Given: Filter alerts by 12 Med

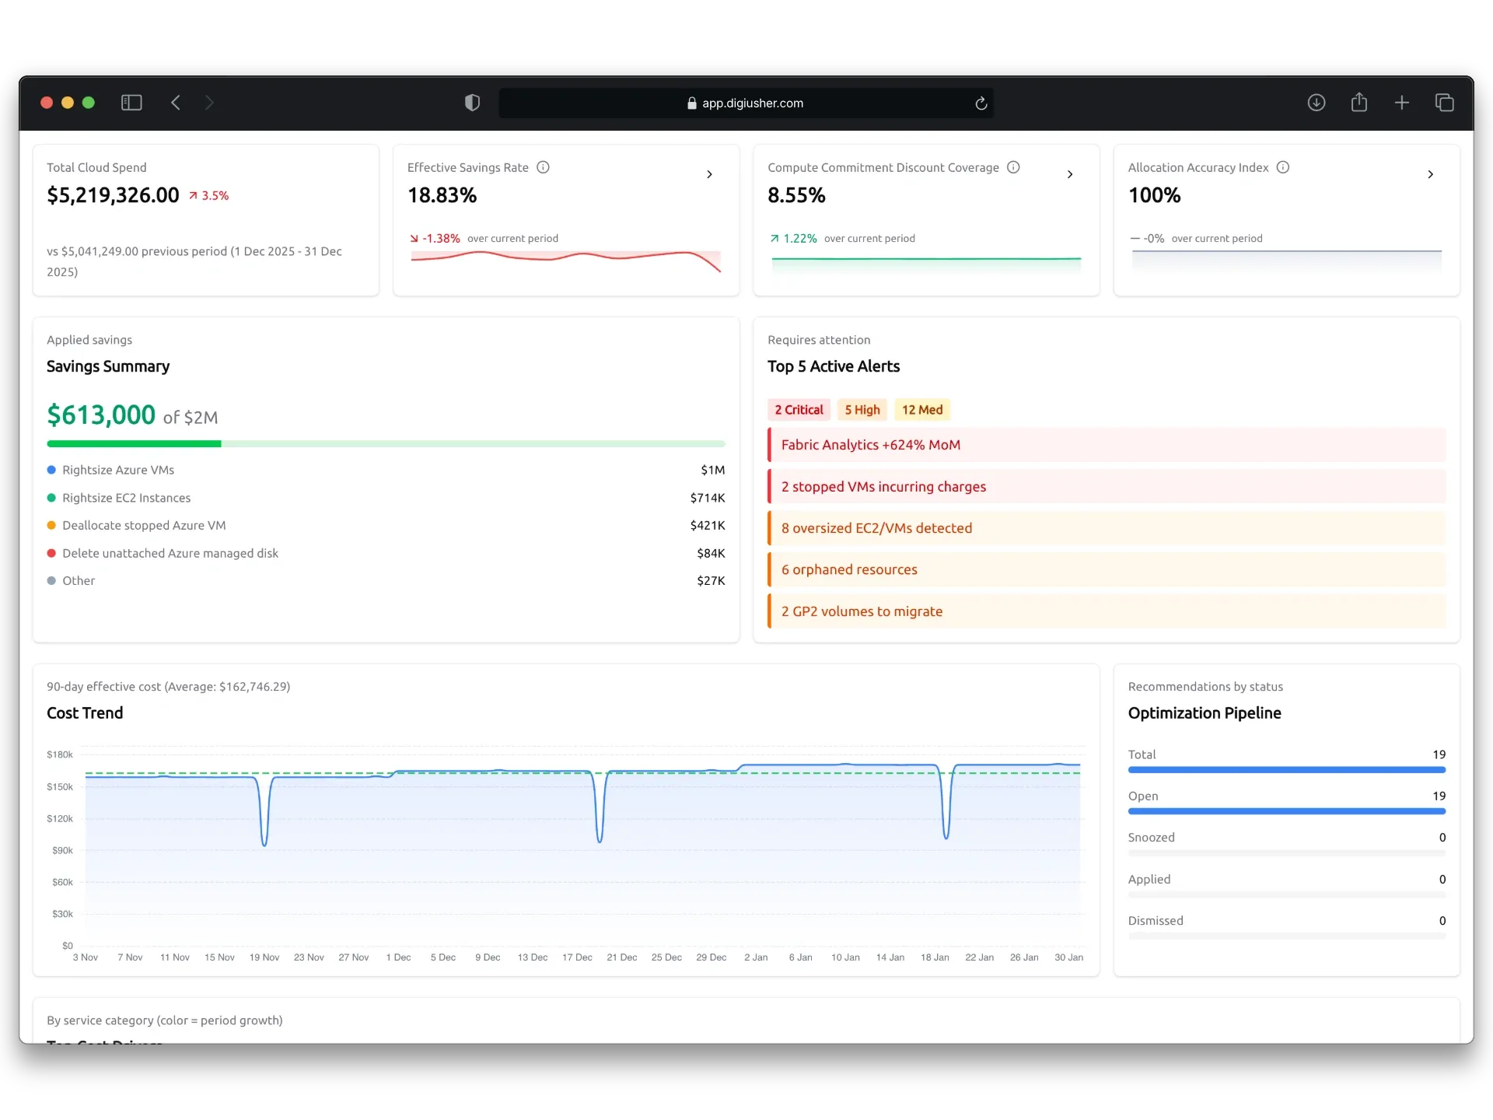Looking at the screenshot, I should coord(922,410).
